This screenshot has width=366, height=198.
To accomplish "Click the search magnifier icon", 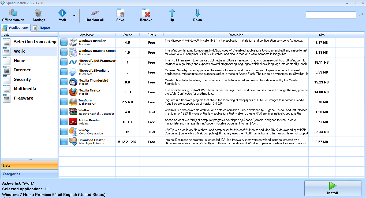I will [x=361, y=15].
